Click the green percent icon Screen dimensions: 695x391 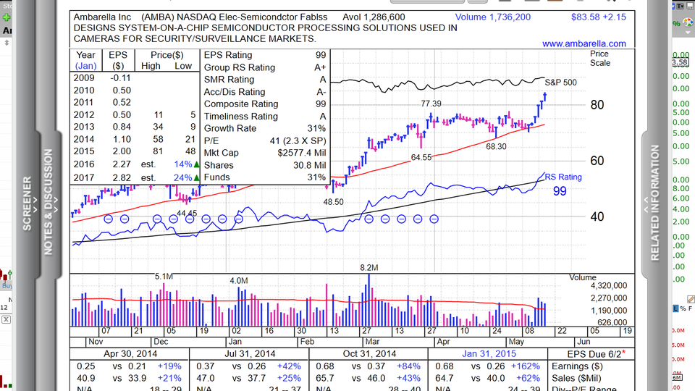click(x=676, y=23)
